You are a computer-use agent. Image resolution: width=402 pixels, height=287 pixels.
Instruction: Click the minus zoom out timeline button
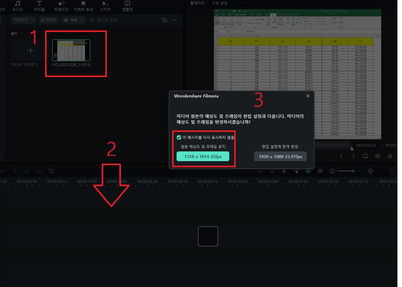[332, 171]
